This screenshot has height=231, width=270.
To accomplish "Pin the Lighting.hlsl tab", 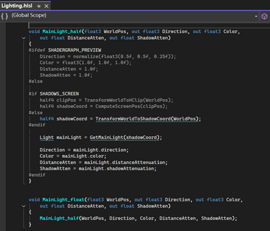I will click(39, 6).
